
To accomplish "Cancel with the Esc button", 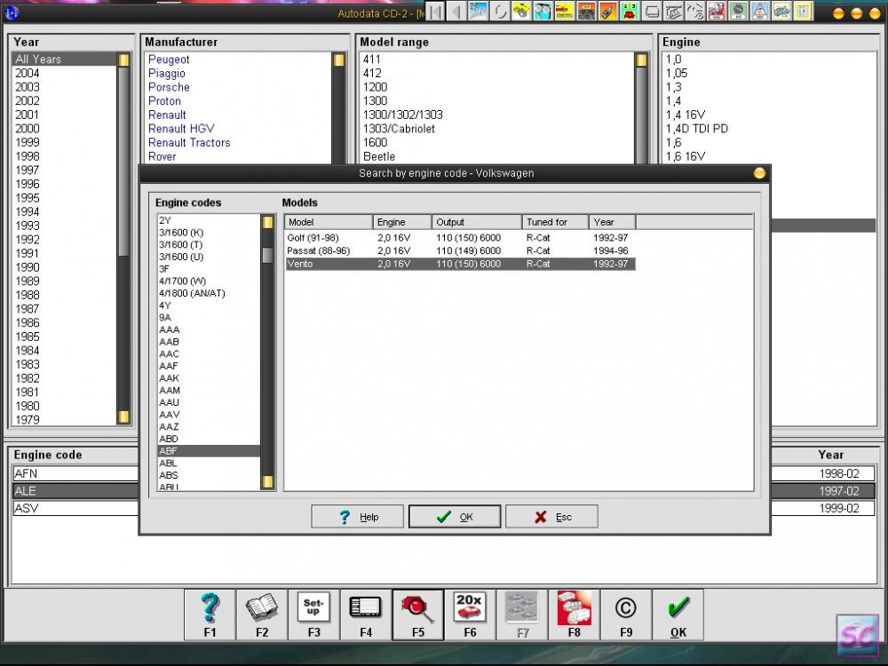I will click(551, 517).
